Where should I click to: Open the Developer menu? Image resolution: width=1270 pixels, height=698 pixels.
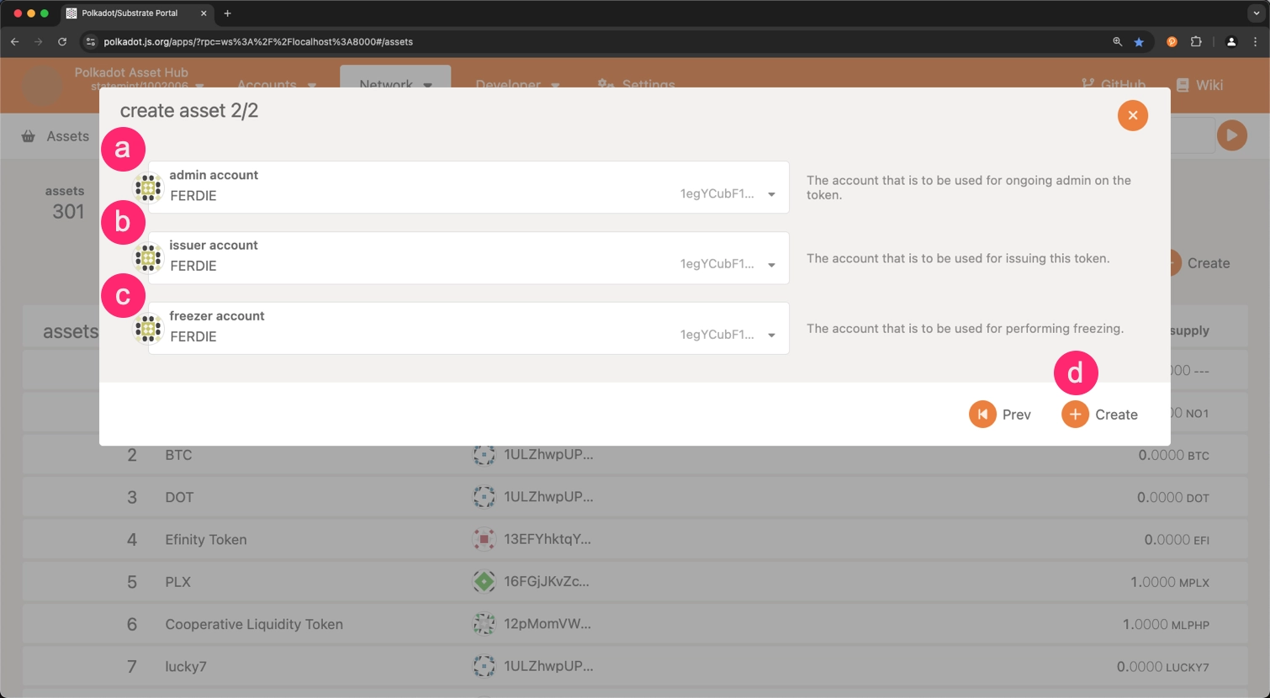[517, 85]
